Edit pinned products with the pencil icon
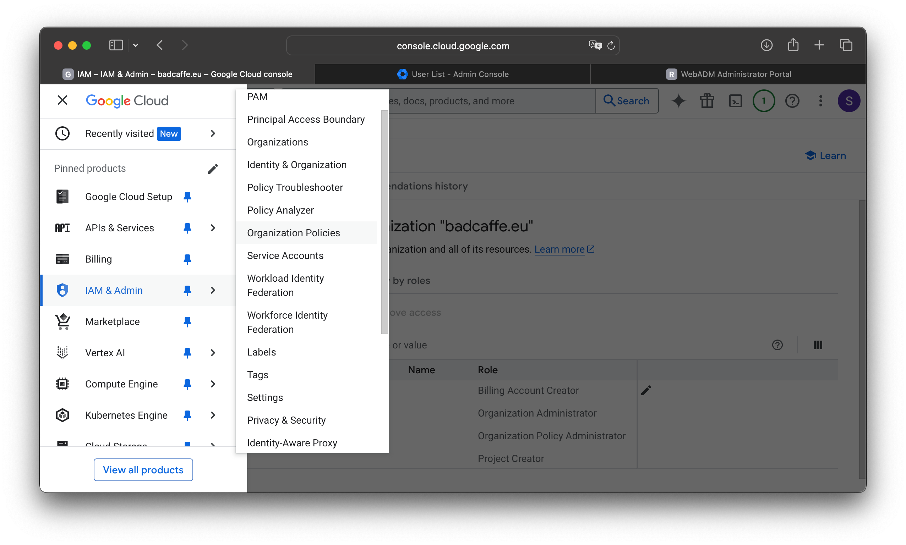 point(213,169)
